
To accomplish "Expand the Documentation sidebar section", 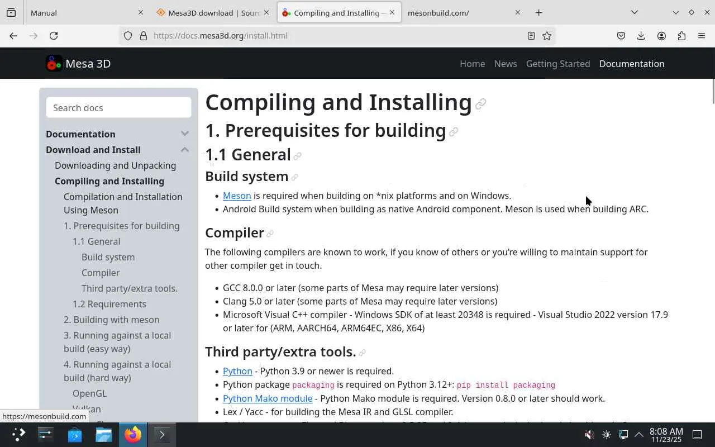I will coord(185,134).
